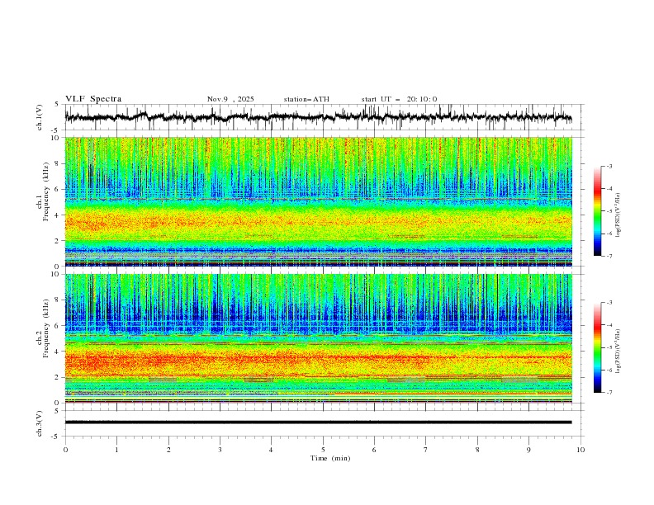
Task: Click the "station=ATH" label
Action: 306,99
